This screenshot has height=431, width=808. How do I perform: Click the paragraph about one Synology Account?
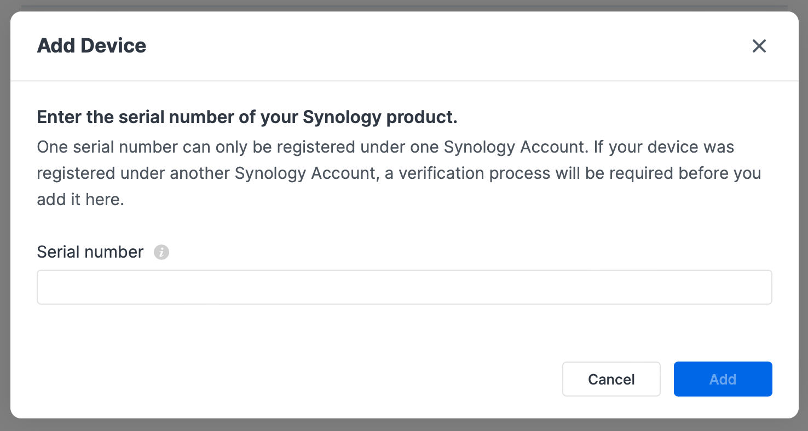[x=399, y=173]
